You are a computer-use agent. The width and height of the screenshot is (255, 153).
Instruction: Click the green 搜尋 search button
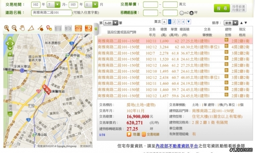pyautogui.click(x=222, y=8)
